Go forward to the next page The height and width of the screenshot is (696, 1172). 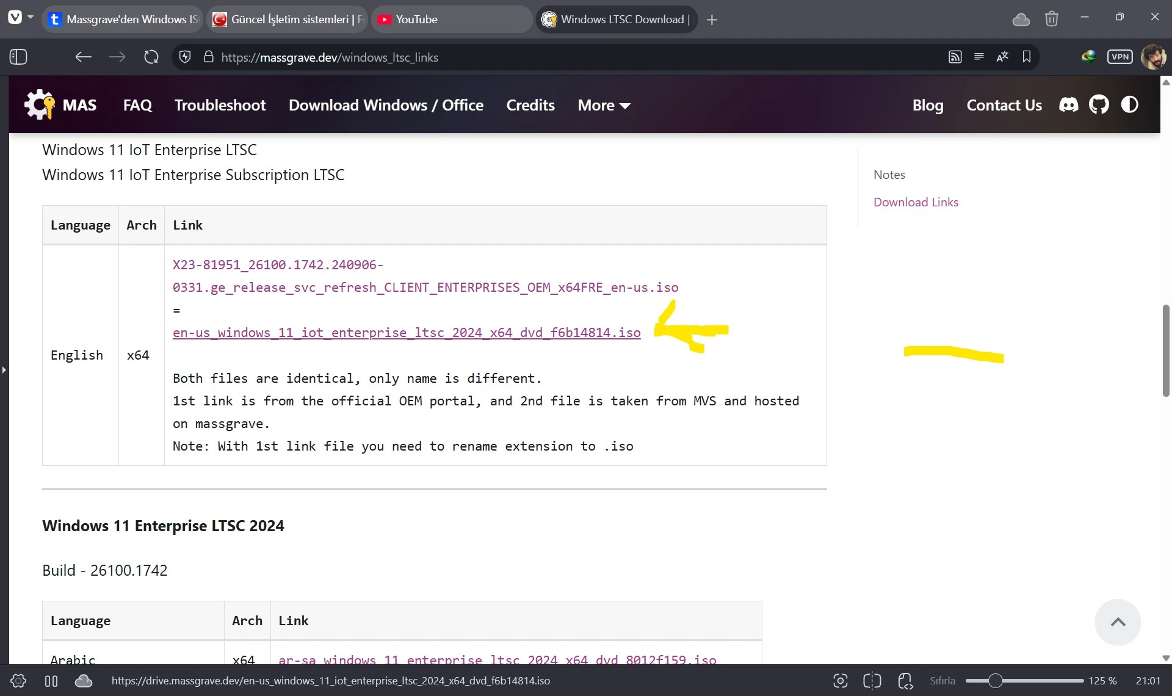click(117, 57)
